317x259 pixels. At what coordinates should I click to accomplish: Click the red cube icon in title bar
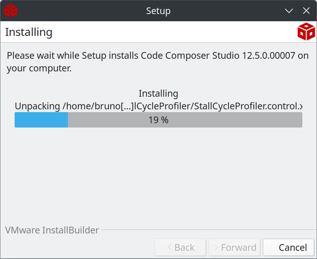click(x=11, y=11)
